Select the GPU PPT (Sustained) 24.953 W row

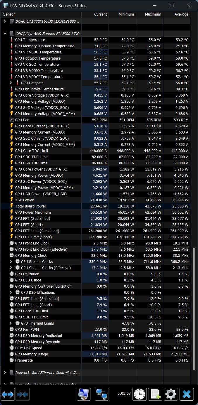tap(95, 218)
